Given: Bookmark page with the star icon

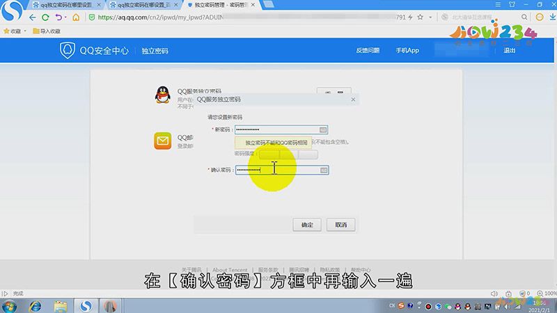Looking at the screenshot, I should tap(421, 17).
